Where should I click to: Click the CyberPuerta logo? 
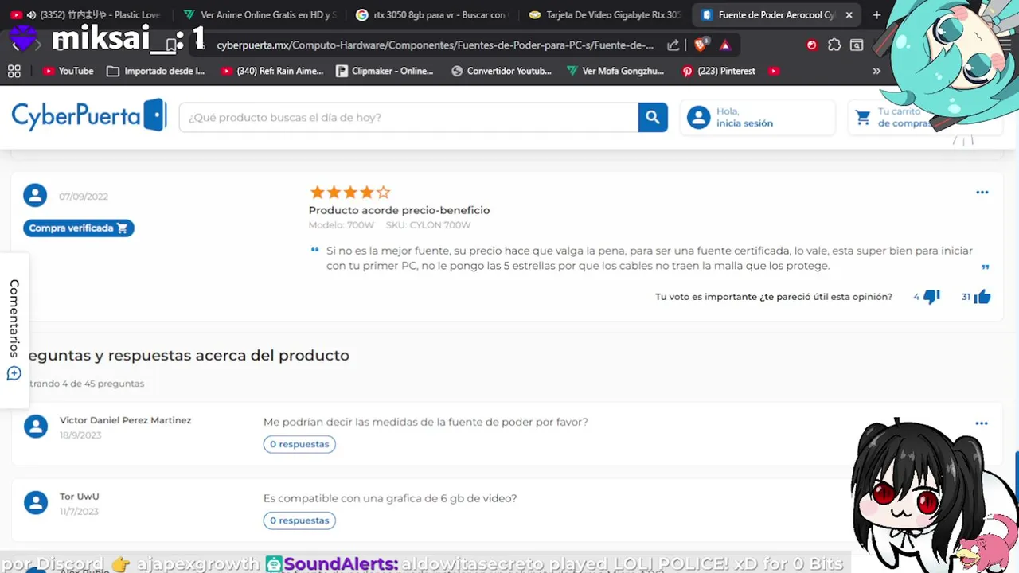(x=89, y=116)
